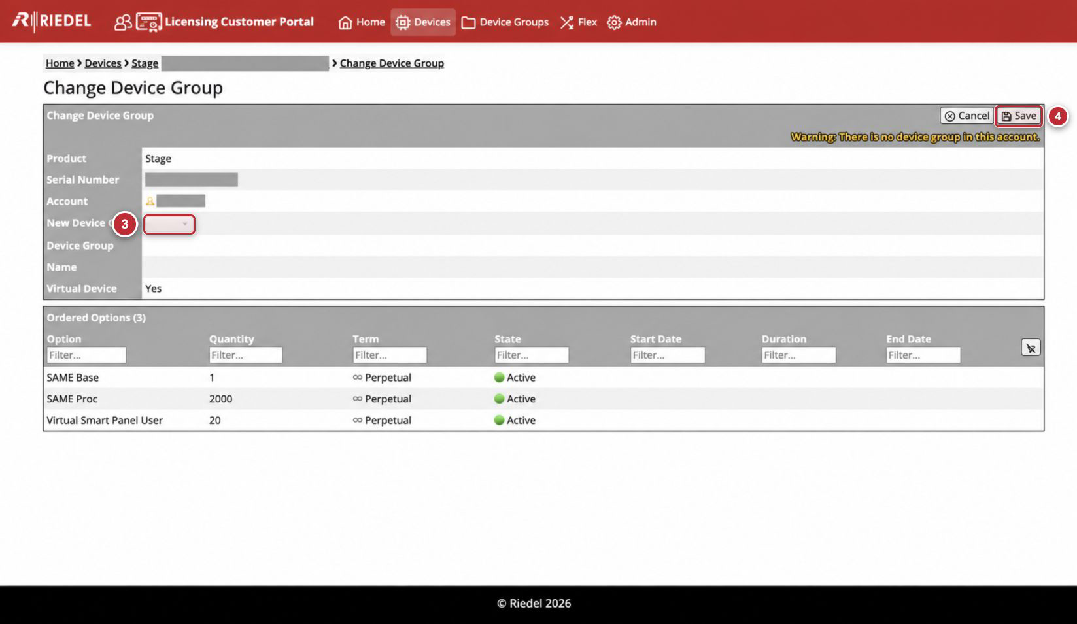Click the Ordered Options (3) panel heading
This screenshot has width=1077, height=624.
click(x=96, y=318)
